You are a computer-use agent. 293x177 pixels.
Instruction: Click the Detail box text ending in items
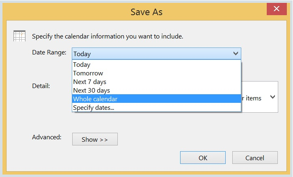coord(253,98)
